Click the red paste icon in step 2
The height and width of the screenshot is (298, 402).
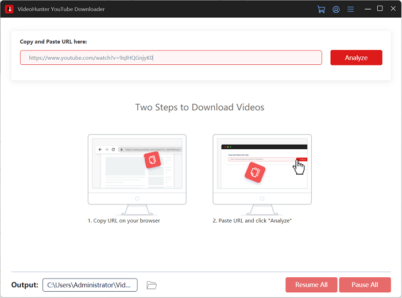coord(255,172)
